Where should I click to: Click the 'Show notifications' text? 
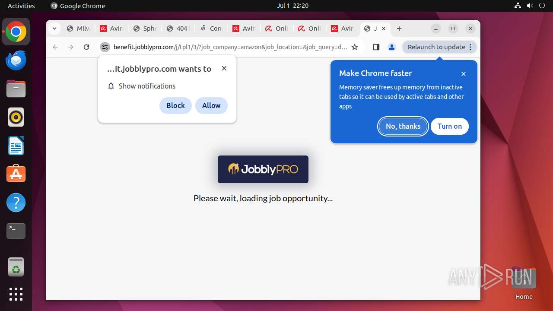(147, 86)
